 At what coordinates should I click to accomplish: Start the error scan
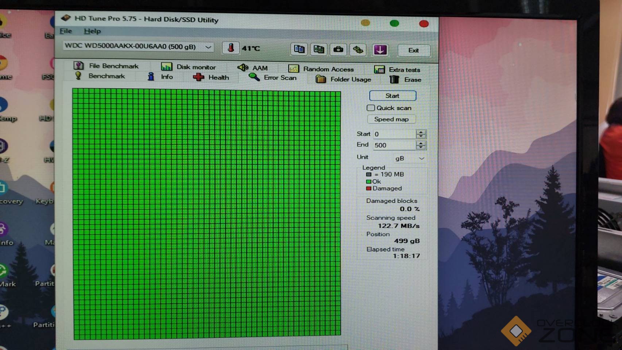tap(393, 96)
